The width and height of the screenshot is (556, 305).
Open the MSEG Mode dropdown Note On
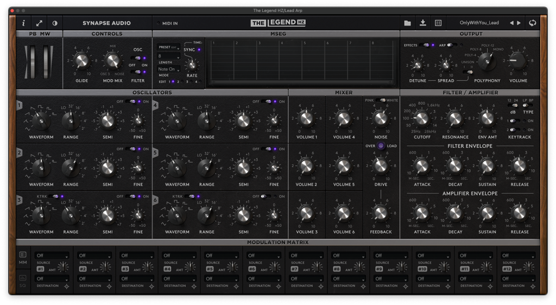click(x=168, y=69)
